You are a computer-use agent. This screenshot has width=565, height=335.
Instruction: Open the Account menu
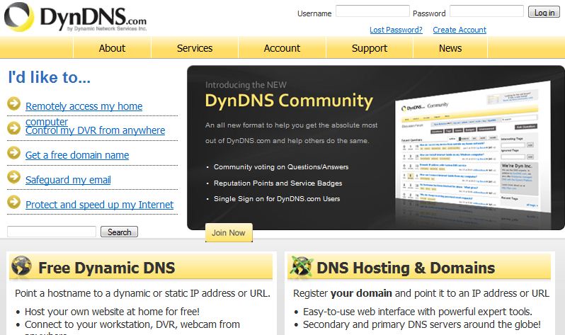(x=282, y=48)
